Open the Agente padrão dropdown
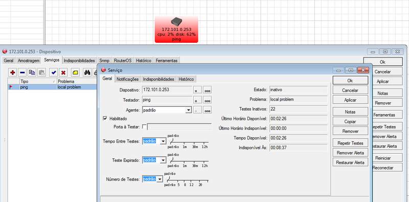409x202 pixels. pos(189,110)
